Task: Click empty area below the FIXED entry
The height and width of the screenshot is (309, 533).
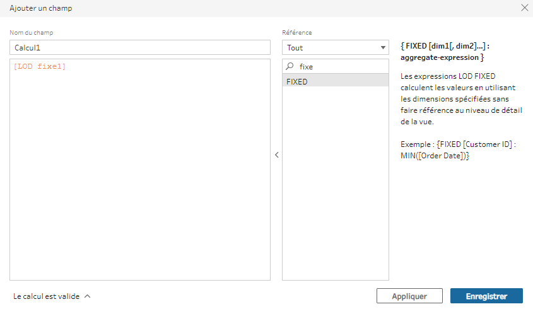Action: (335, 183)
